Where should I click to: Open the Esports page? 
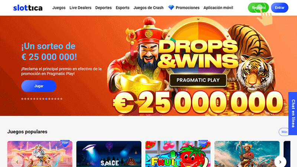pos(123,8)
